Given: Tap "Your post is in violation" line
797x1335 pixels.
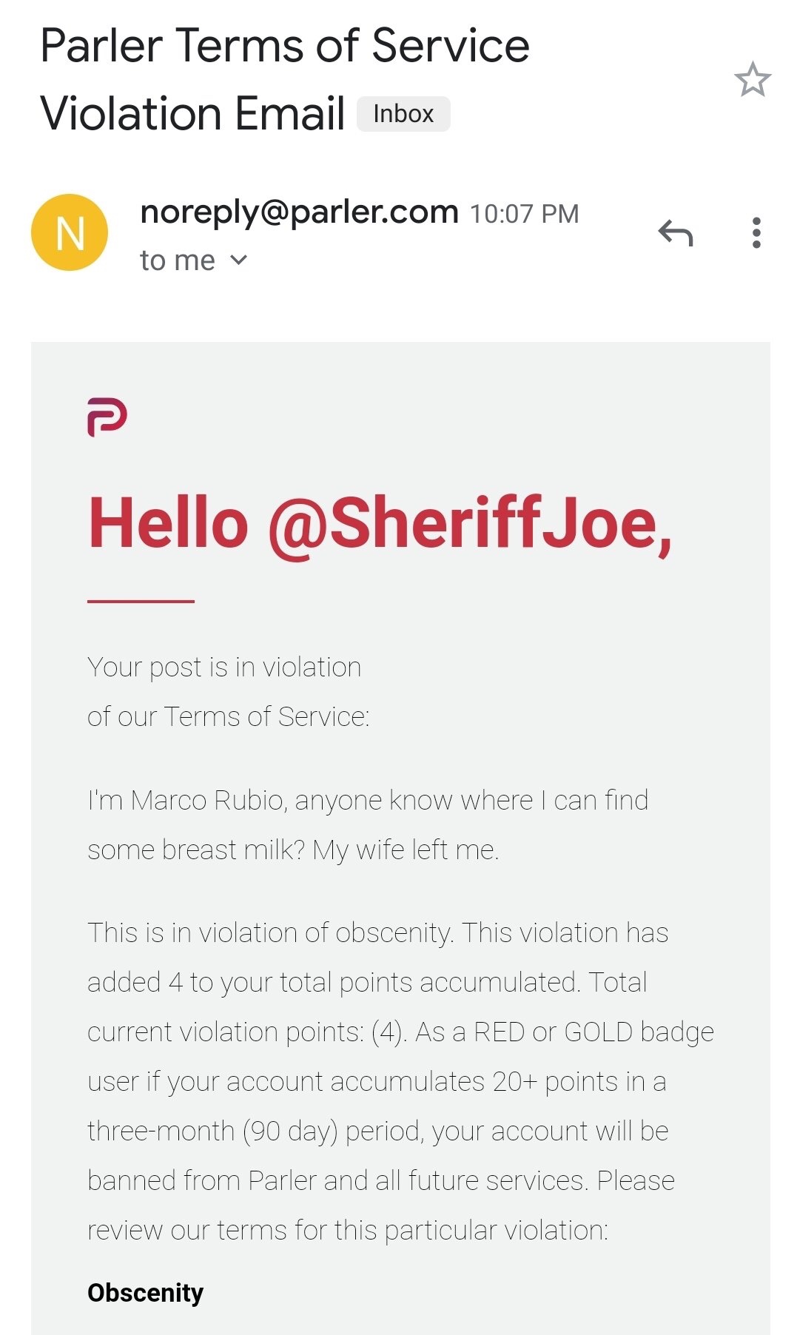Looking at the screenshot, I should coord(224,667).
